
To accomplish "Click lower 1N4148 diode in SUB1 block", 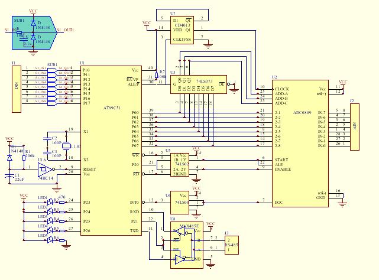I will coord(33,37).
